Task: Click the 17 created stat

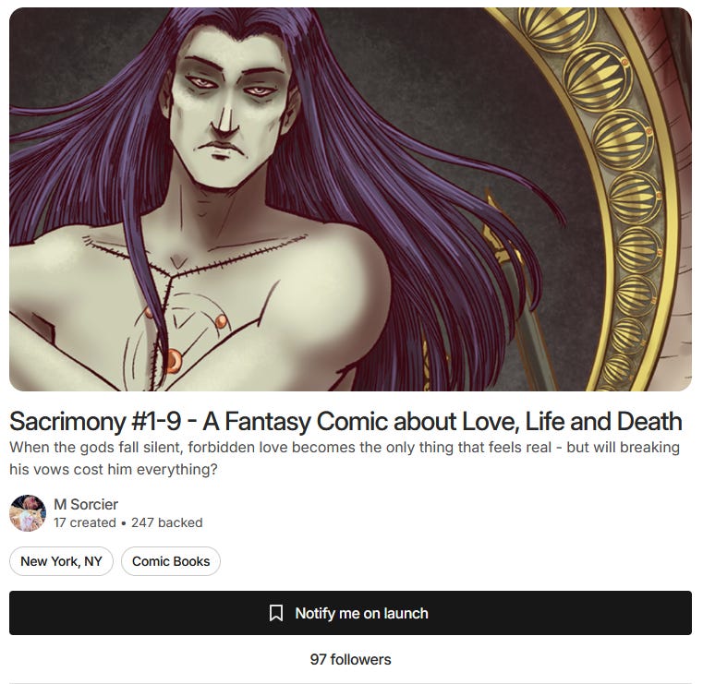Action: [x=85, y=522]
